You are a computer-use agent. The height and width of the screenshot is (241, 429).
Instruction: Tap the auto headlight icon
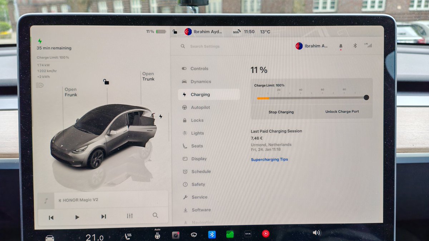[x=40, y=85]
